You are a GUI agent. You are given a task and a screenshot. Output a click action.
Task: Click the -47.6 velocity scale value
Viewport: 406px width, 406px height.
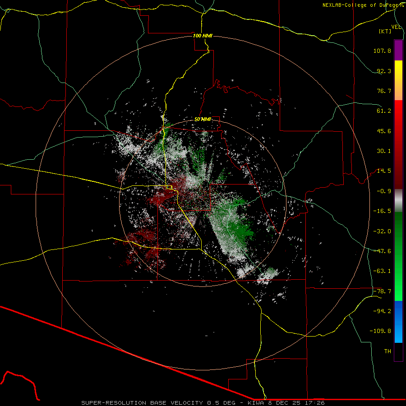(x=382, y=251)
